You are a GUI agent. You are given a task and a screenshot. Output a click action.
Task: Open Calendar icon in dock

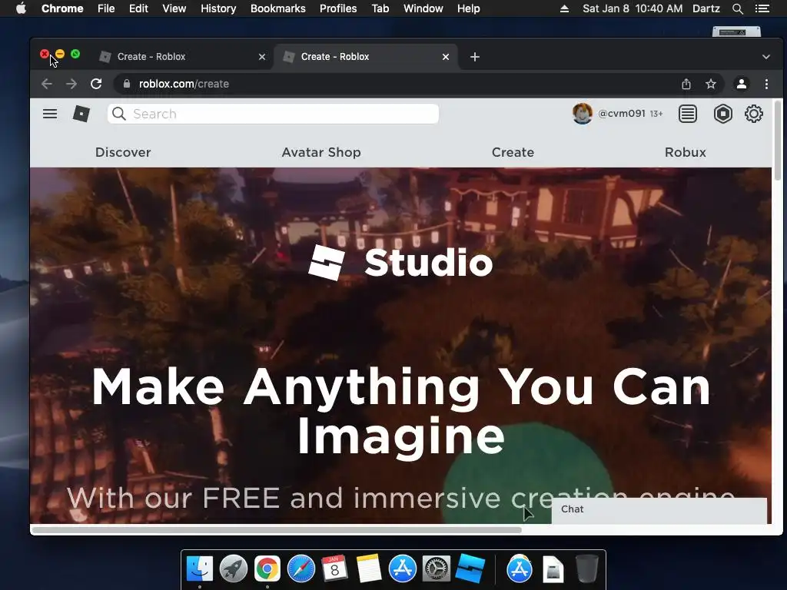point(335,569)
